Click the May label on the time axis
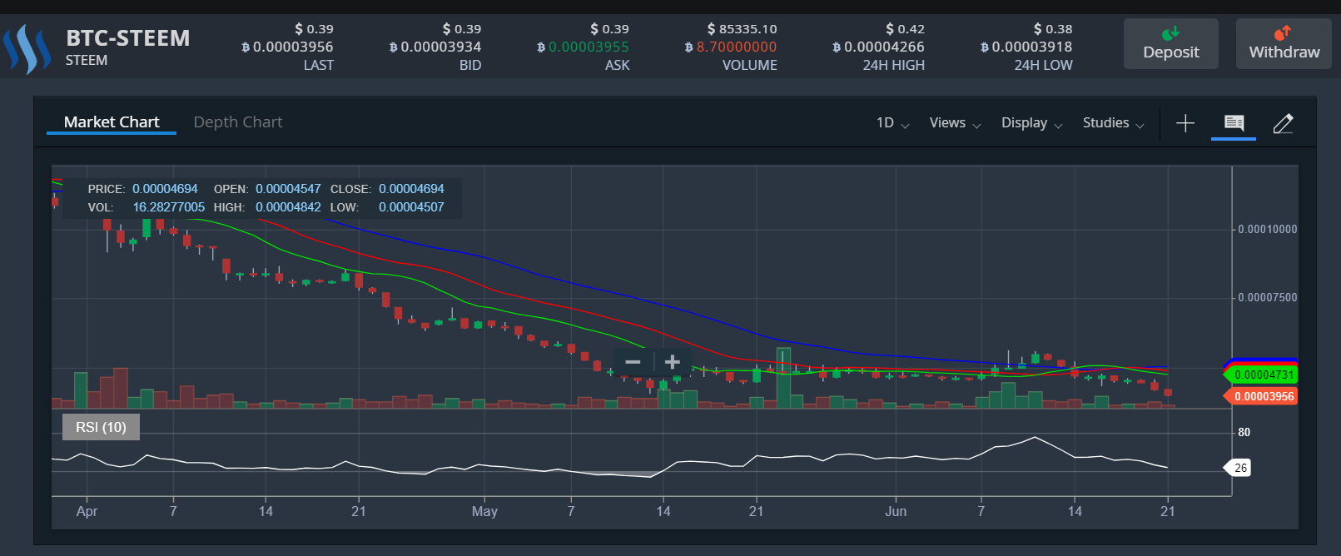The height and width of the screenshot is (556, 1341). pyautogui.click(x=484, y=511)
